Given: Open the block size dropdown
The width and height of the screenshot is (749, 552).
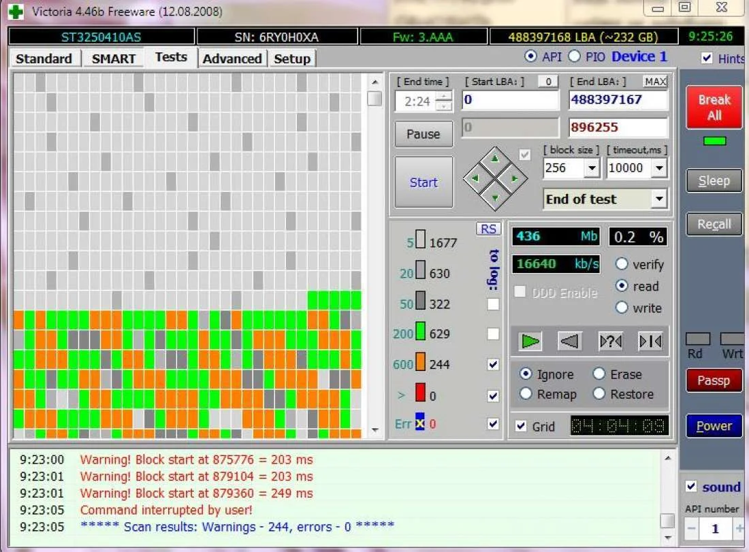Looking at the screenshot, I should point(591,168).
